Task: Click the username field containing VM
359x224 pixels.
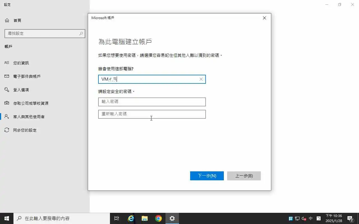Action: [x=152, y=79]
